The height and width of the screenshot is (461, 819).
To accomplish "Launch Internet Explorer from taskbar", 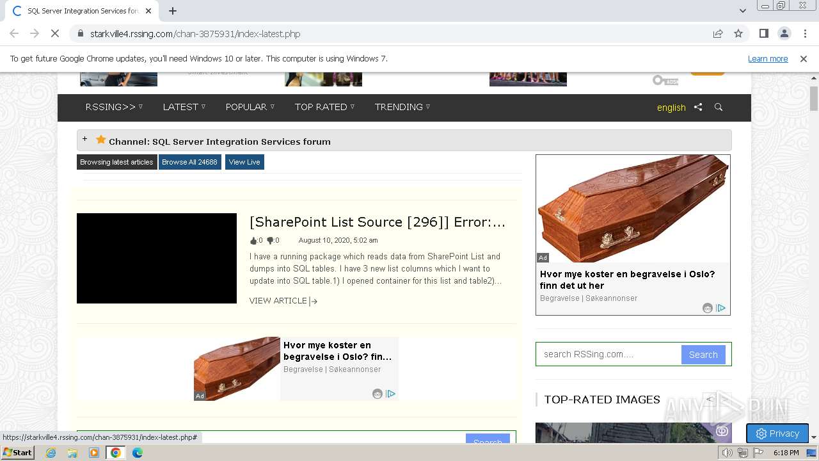I will (51, 453).
